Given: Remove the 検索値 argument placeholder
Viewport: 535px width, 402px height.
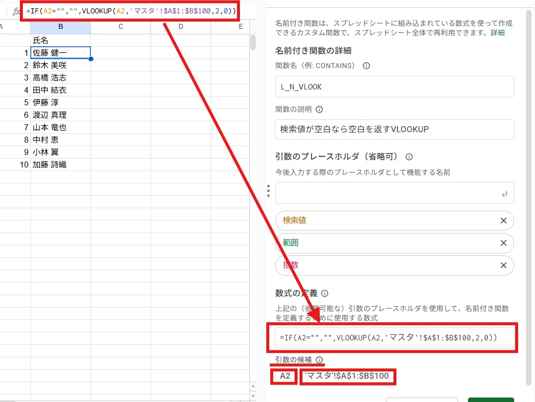Looking at the screenshot, I should coord(503,221).
